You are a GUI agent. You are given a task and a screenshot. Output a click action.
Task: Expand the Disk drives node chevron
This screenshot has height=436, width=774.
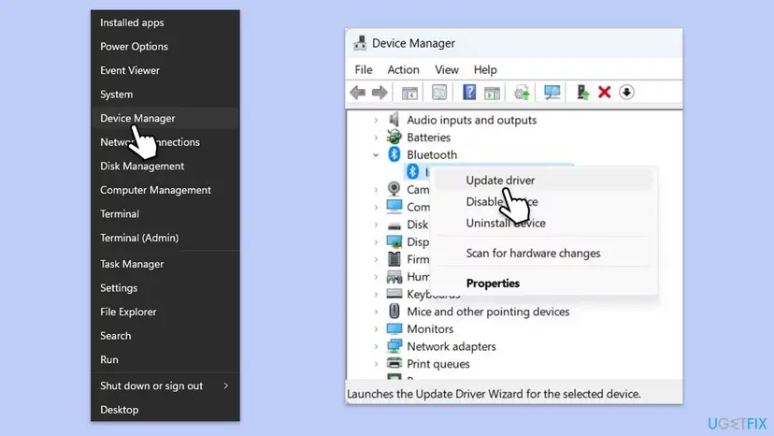coord(376,225)
